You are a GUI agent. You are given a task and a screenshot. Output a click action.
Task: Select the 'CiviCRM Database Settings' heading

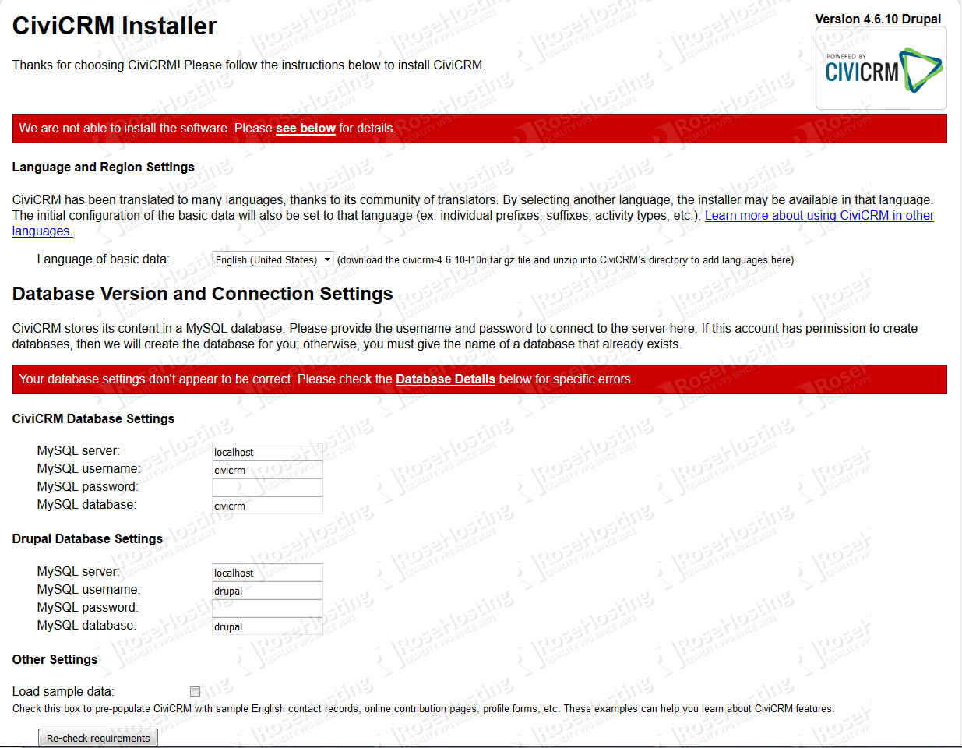coord(93,418)
